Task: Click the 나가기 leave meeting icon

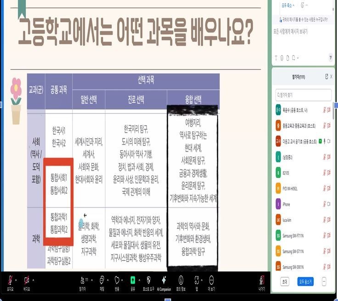Action: pyautogui.click(x=262, y=280)
